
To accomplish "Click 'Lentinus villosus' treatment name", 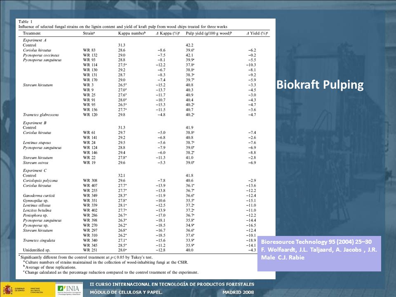I will point(37,205).
